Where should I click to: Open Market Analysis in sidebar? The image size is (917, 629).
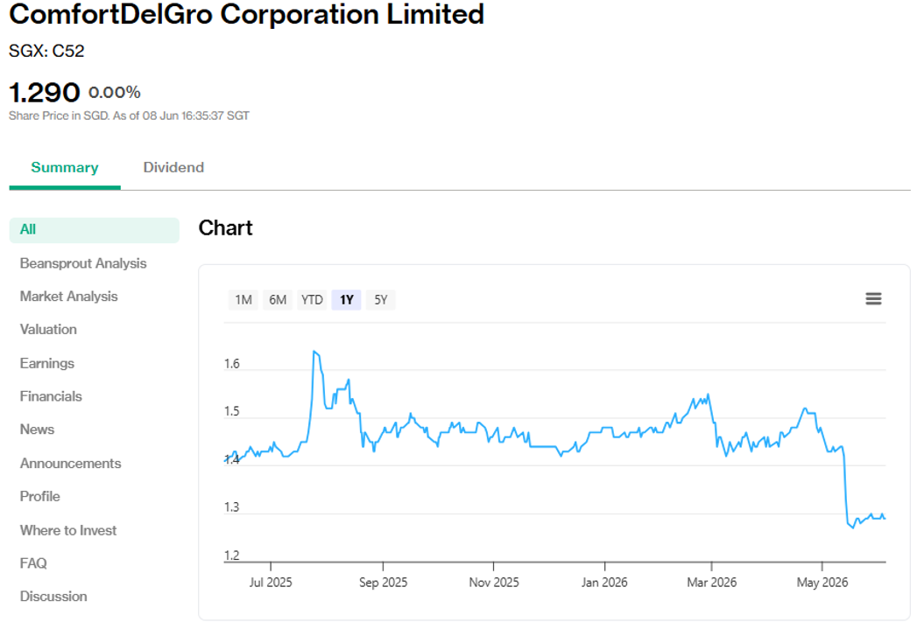point(68,297)
